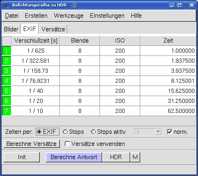Toggle green activation button for image 4

tap(6, 81)
